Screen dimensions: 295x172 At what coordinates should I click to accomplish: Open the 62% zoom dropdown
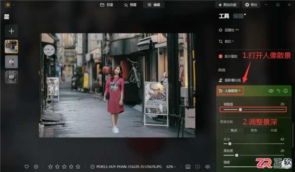[171, 167]
